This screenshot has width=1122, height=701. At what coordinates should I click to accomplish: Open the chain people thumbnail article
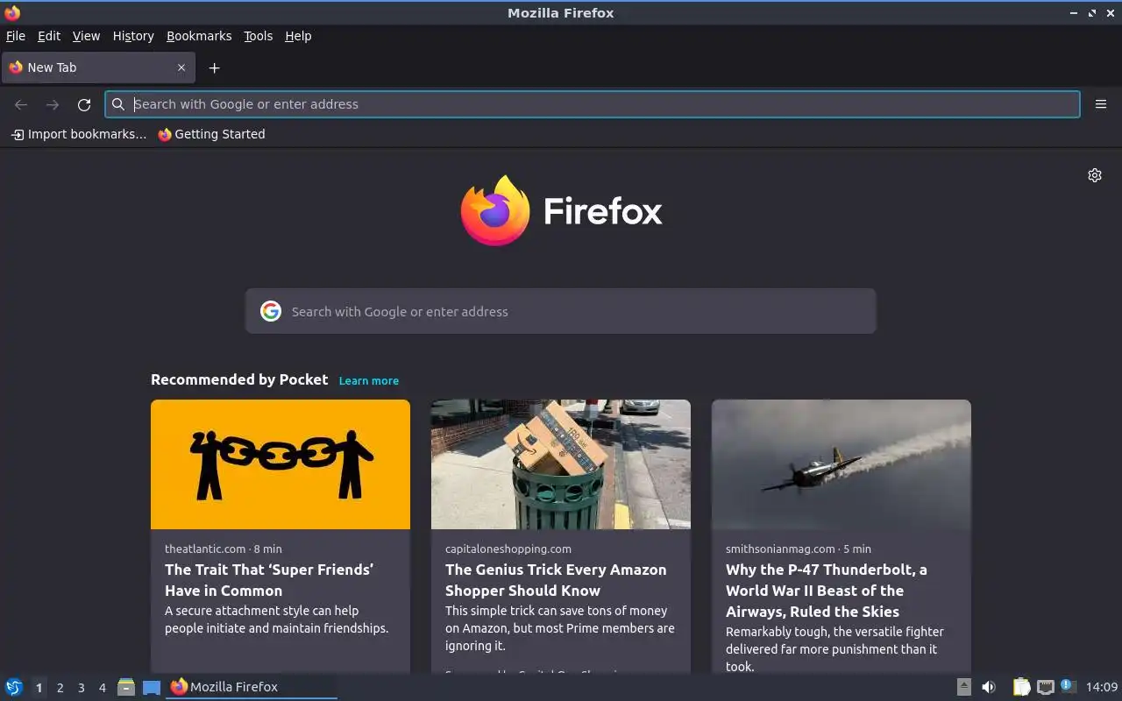tap(280, 464)
